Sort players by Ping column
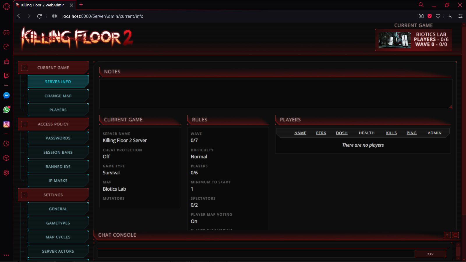This screenshot has width=466, height=262. tap(412, 133)
